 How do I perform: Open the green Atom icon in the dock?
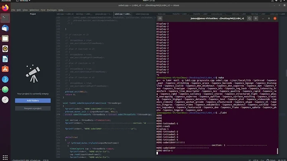coord(5,89)
